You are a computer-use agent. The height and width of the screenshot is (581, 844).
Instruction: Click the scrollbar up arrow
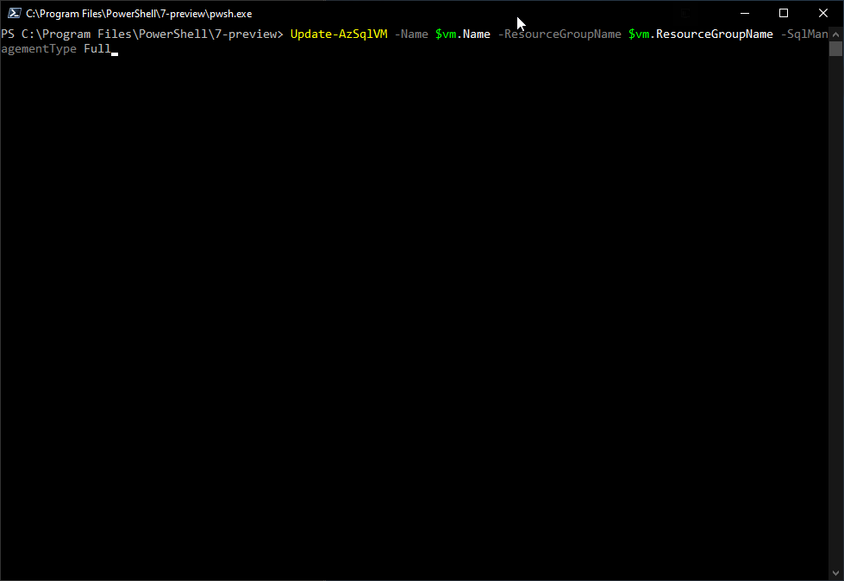[x=835, y=34]
